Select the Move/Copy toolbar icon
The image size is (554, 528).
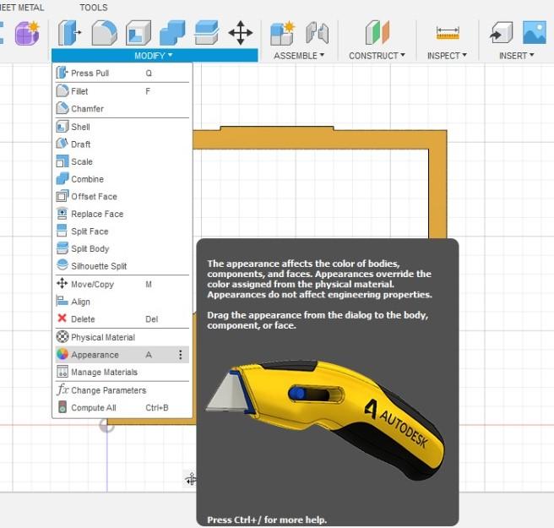[x=240, y=33]
